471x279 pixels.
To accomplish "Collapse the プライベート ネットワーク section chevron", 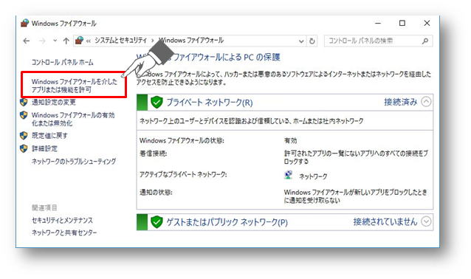I will point(426,102).
